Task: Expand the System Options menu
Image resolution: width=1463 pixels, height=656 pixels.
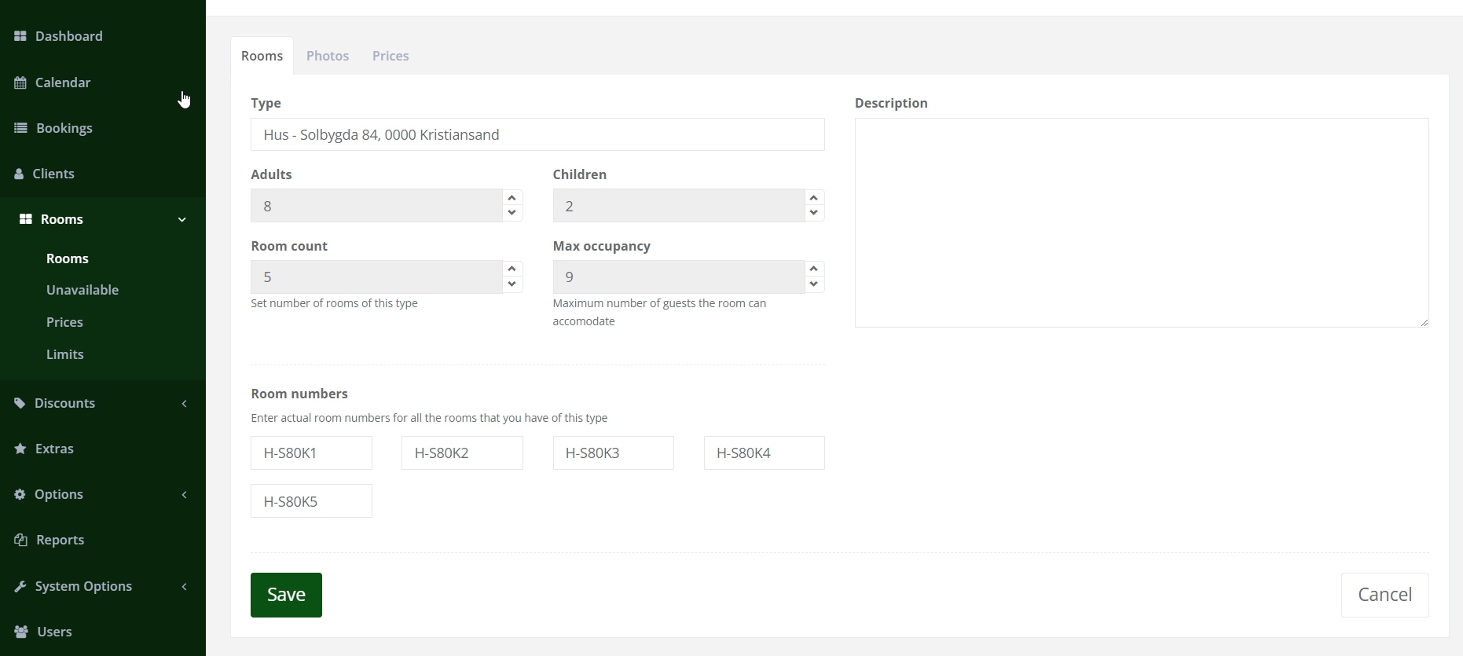Action: (184, 586)
